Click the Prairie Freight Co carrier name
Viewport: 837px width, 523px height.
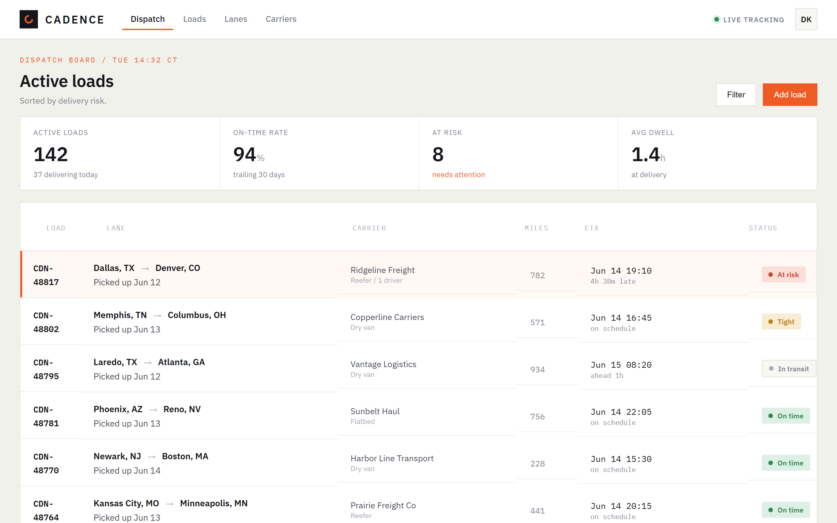coord(383,505)
